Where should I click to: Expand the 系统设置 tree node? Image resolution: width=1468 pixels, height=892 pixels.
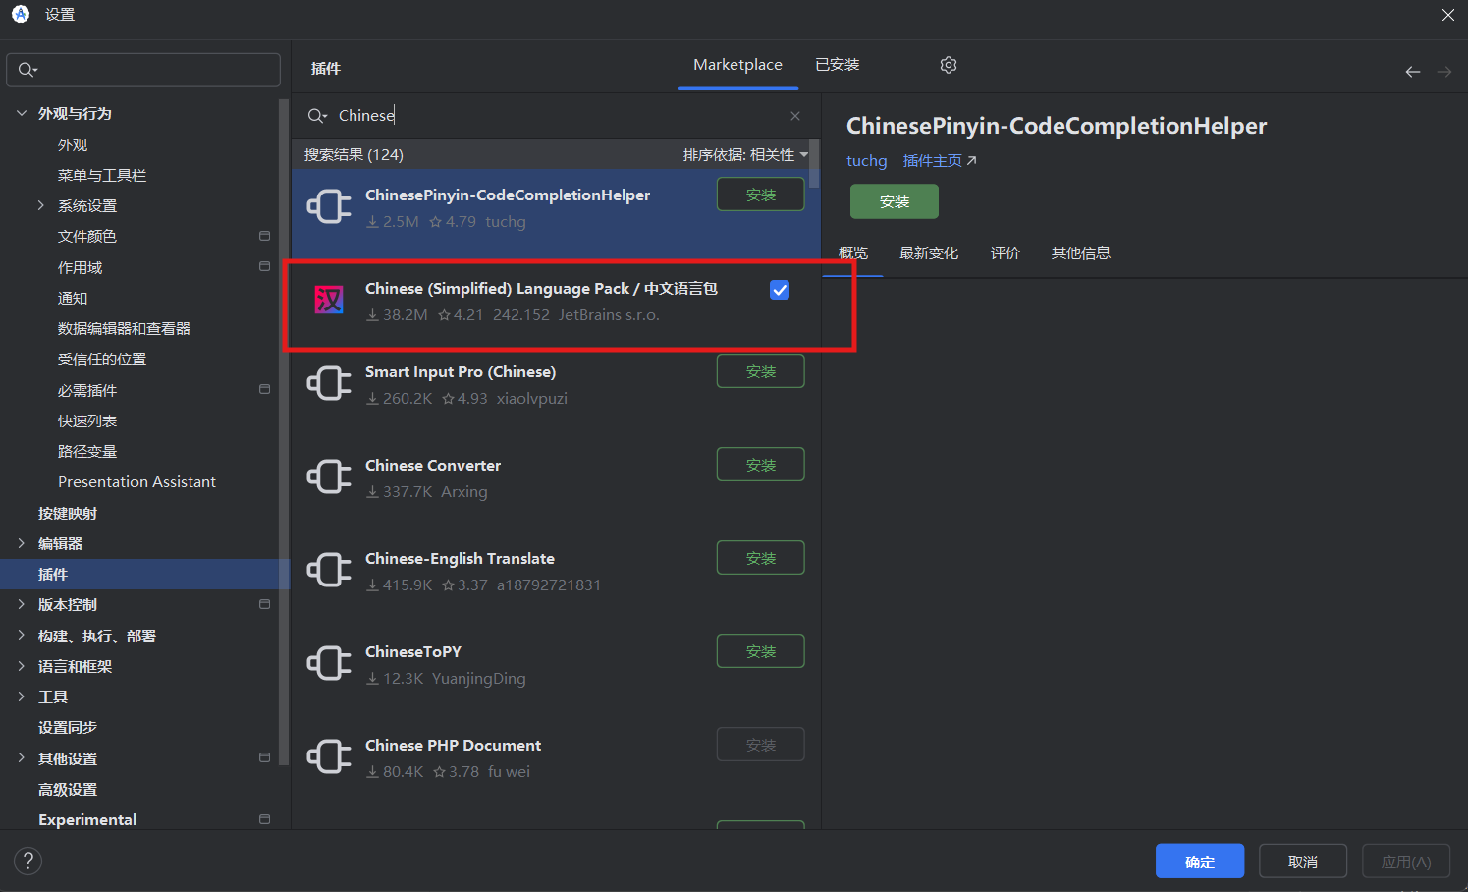coord(41,205)
